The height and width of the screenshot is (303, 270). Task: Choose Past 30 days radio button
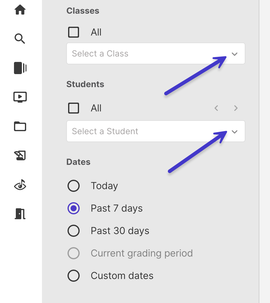[x=74, y=231]
